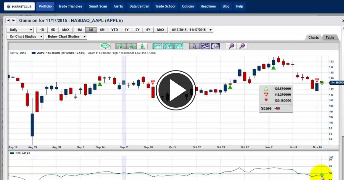This screenshot has height=180, width=344.
Task: Toggle the Monthly trade triangle
Action: coord(121,46)
